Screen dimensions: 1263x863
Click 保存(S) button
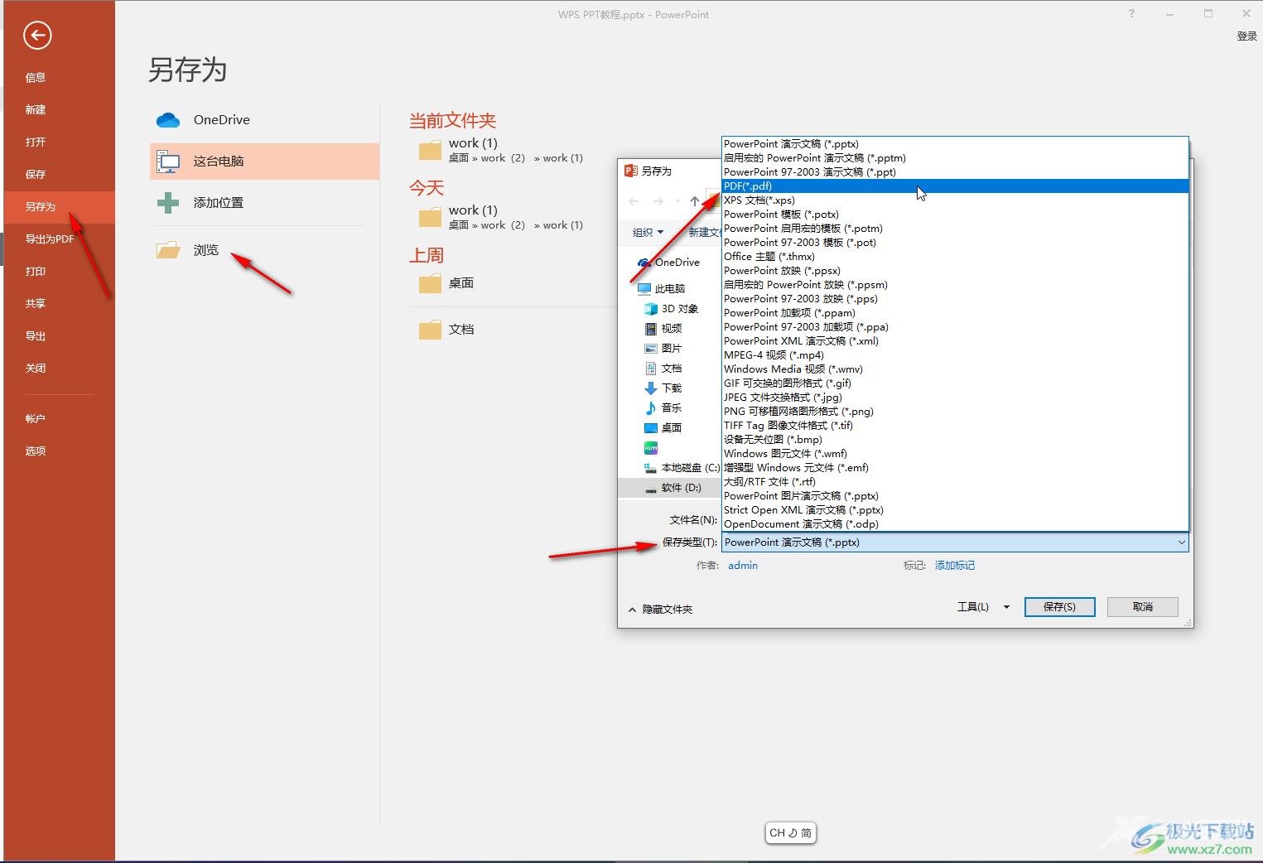[x=1059, y=607]
